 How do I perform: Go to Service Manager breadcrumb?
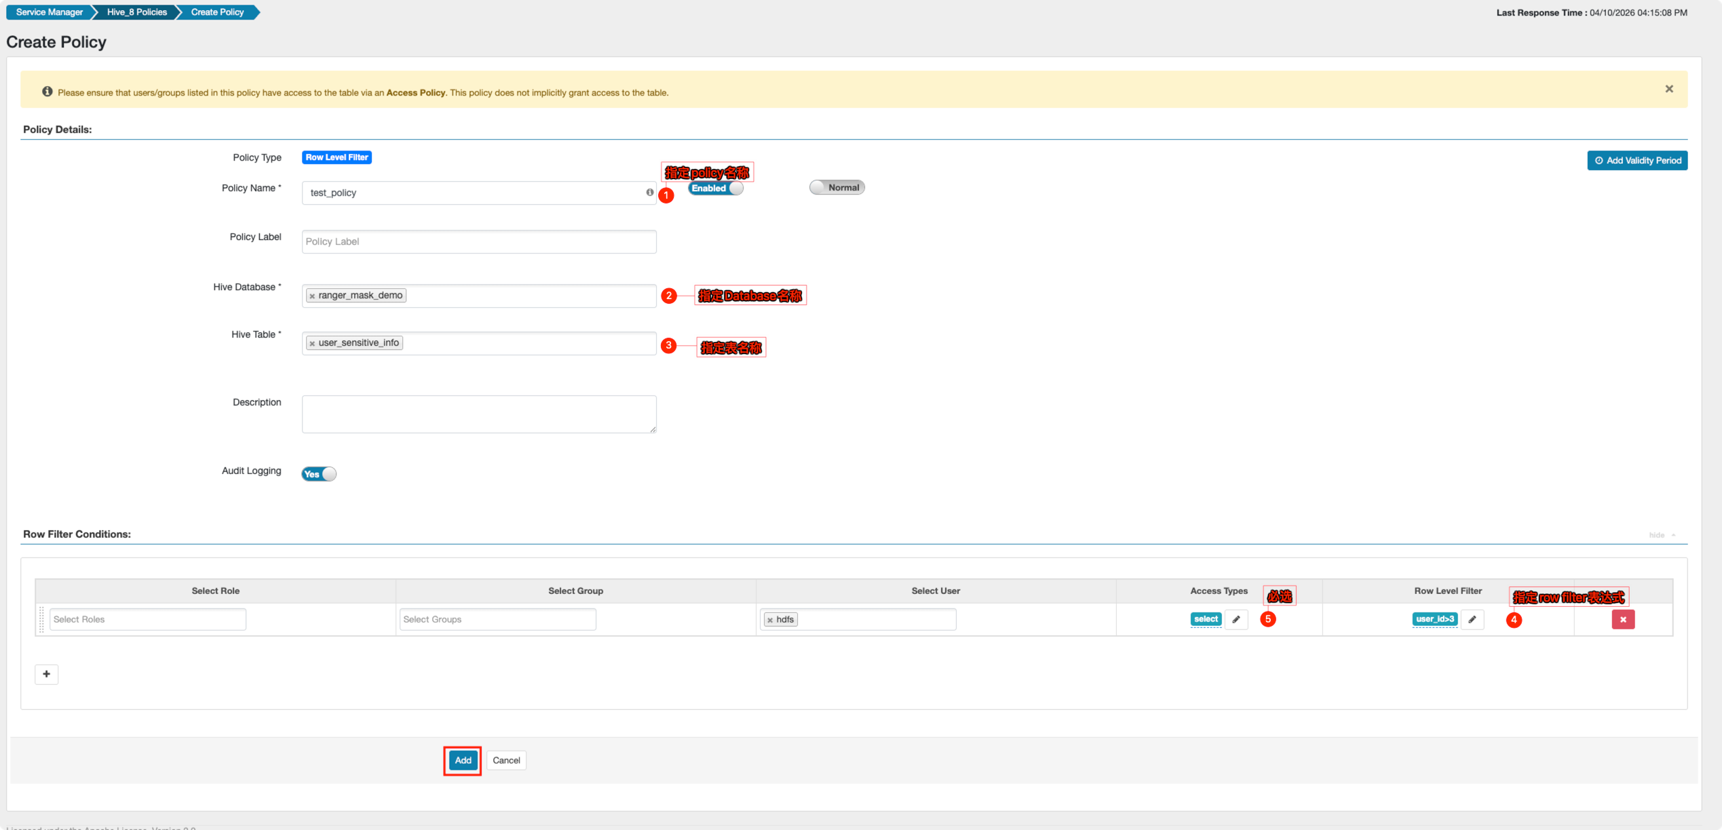pos(49,12)
